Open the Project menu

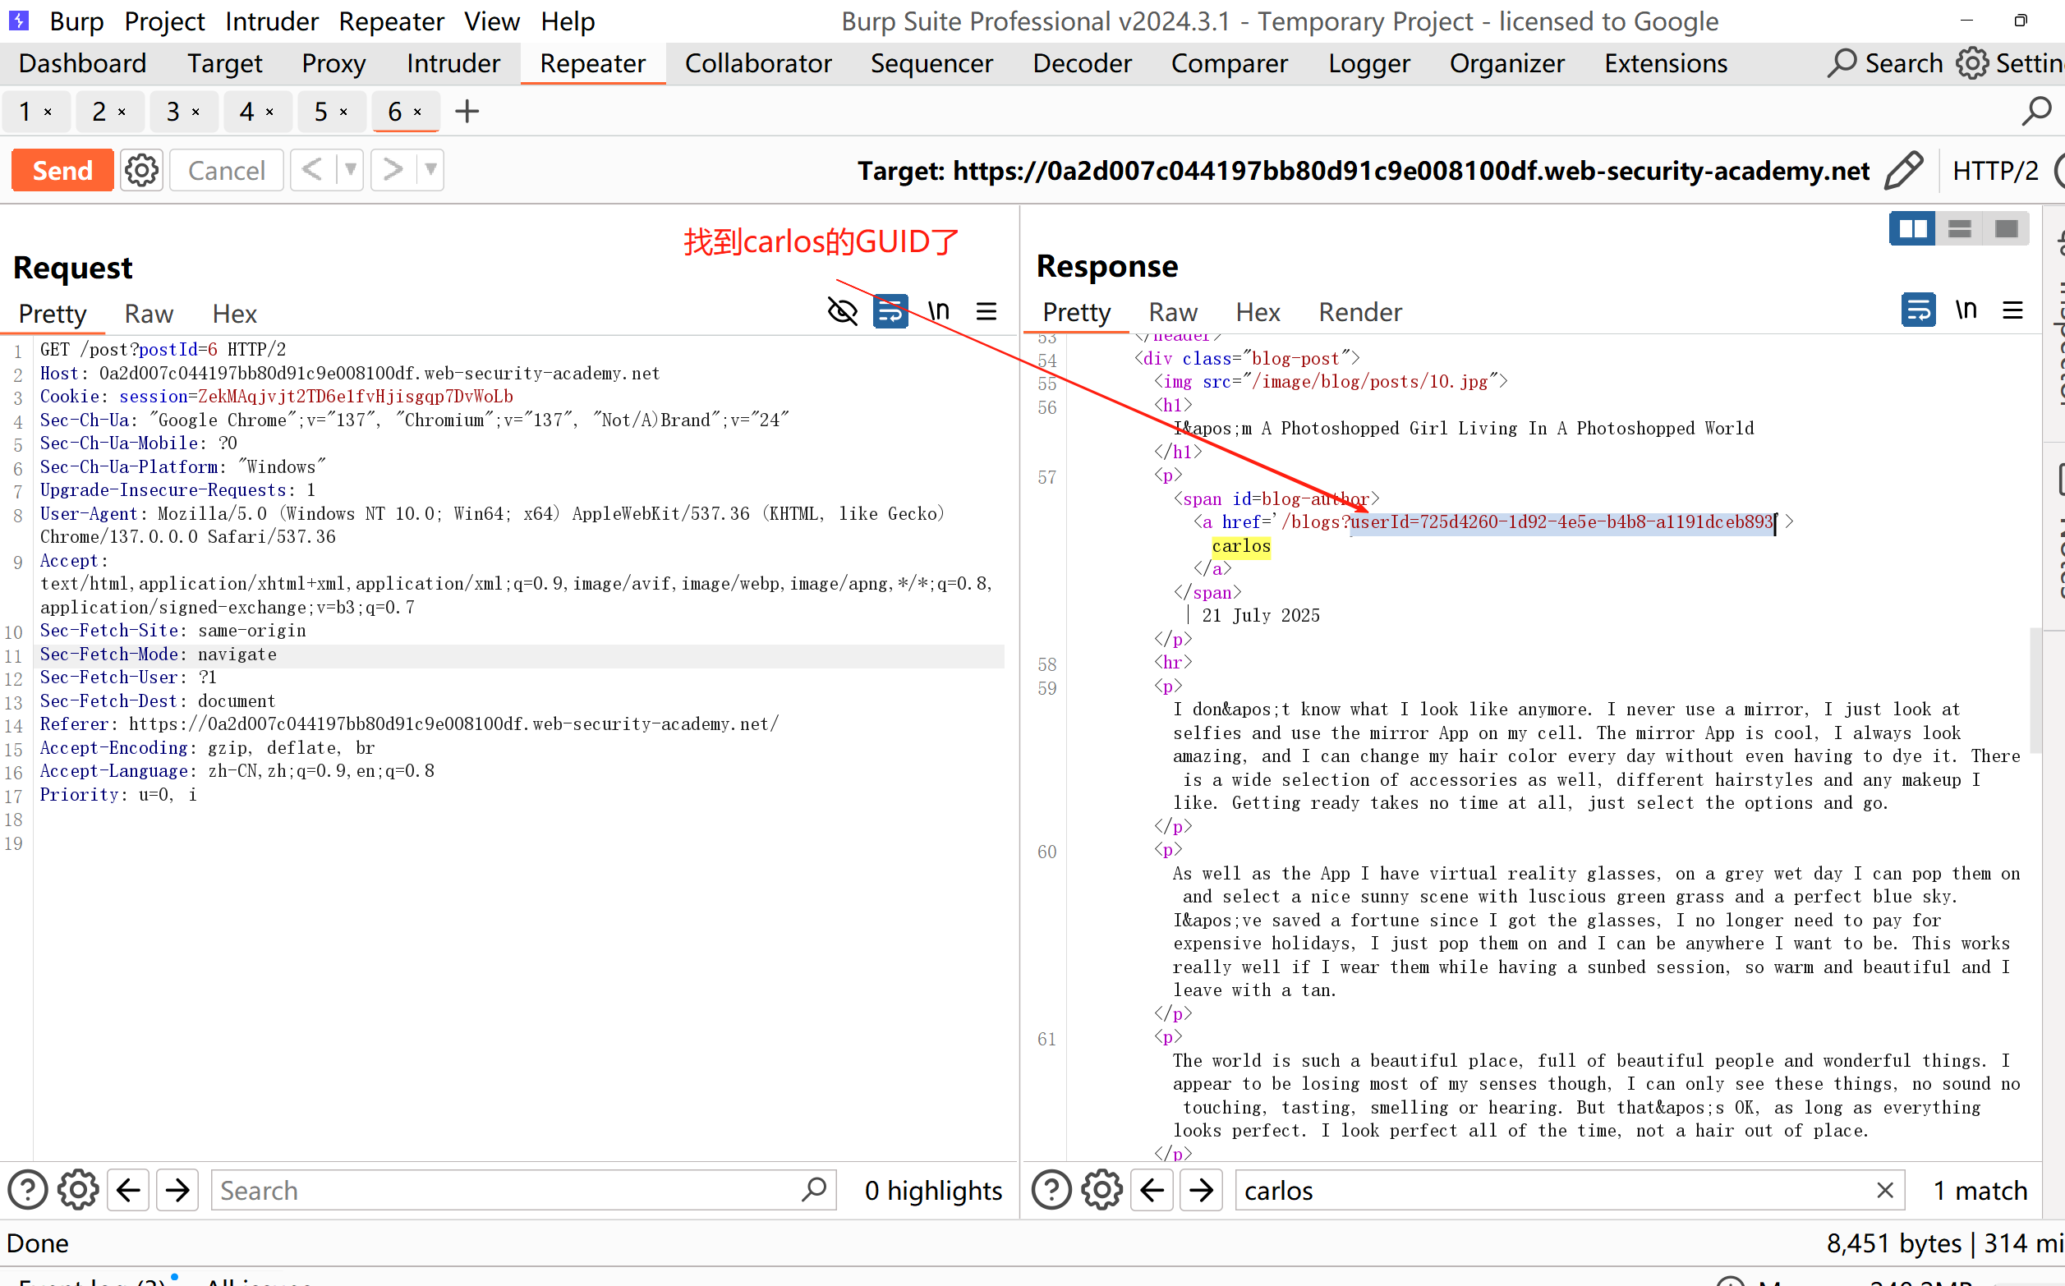[x=164, y=21]
